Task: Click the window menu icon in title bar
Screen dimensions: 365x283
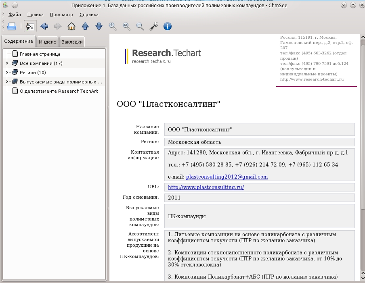Action: click(5, 5)
